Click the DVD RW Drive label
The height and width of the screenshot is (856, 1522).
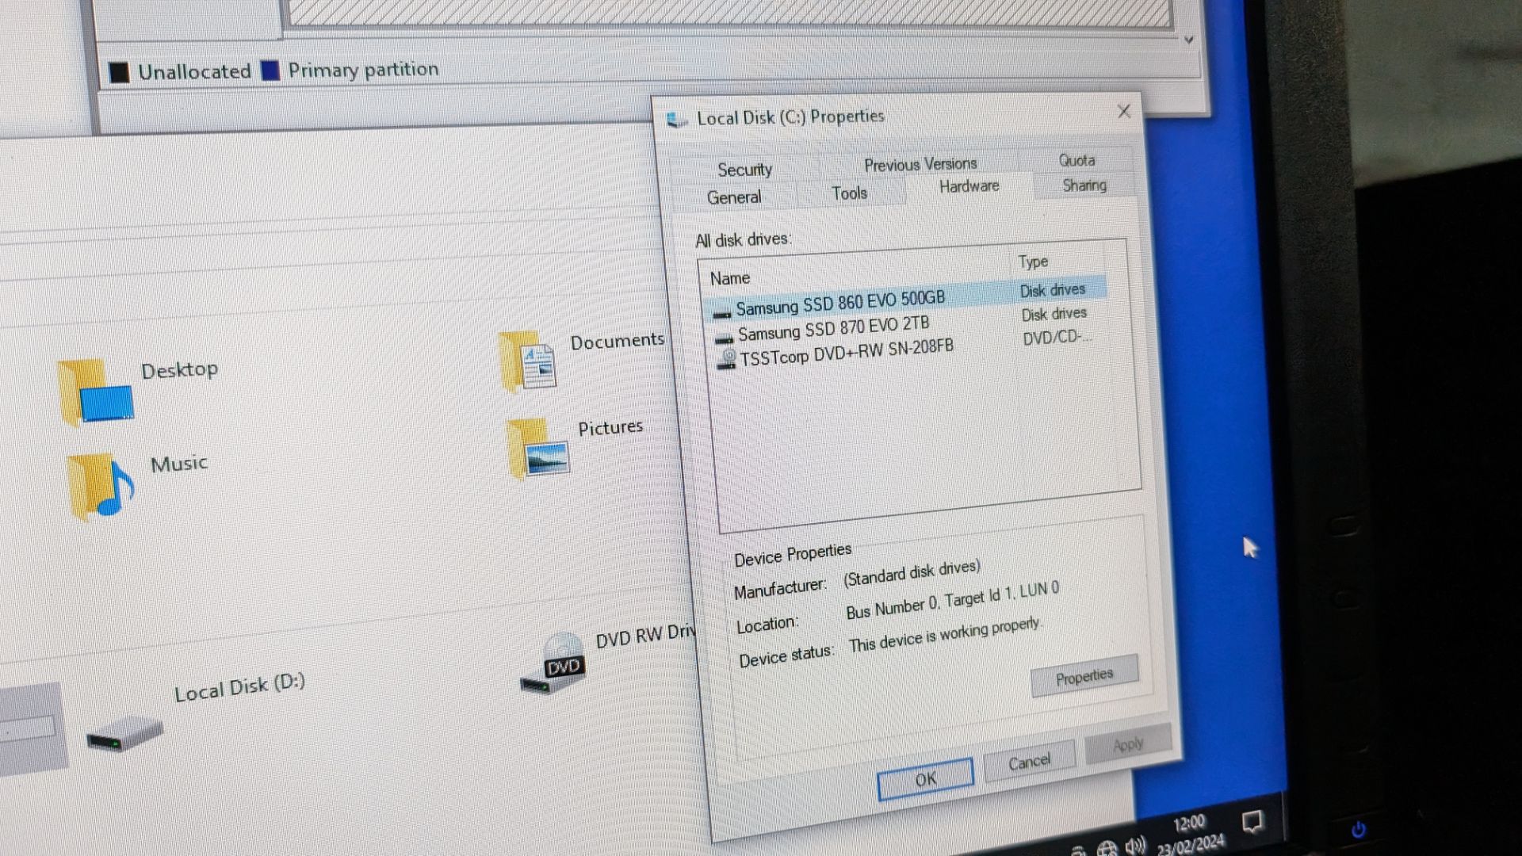pyautogui.click(x=645, y=635)
